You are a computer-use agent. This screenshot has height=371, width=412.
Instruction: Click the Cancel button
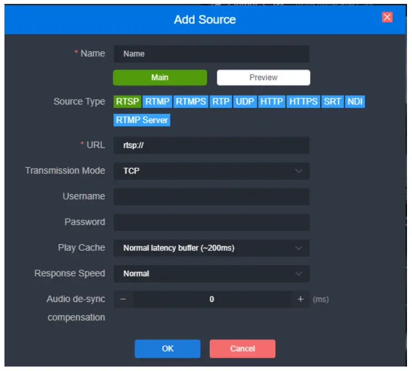(x=242, y=349)
